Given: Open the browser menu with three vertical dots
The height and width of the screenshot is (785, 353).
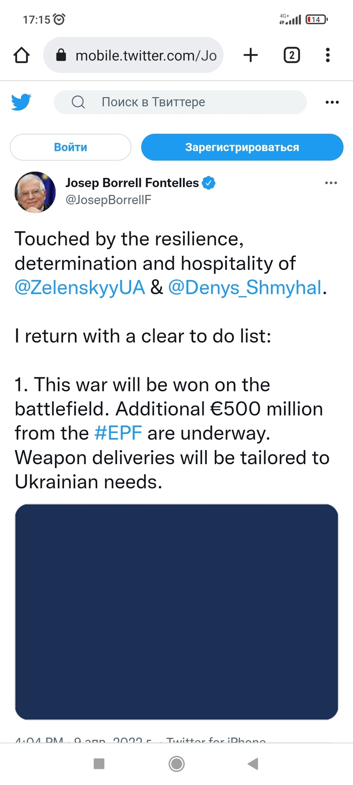Looking at the screenshot, I should [327, 55].
